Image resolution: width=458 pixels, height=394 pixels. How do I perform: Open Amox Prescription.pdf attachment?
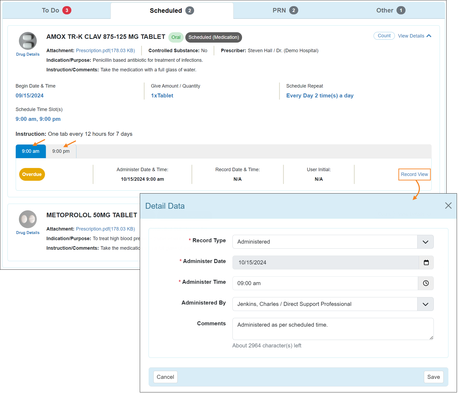(x=105, y=51)
